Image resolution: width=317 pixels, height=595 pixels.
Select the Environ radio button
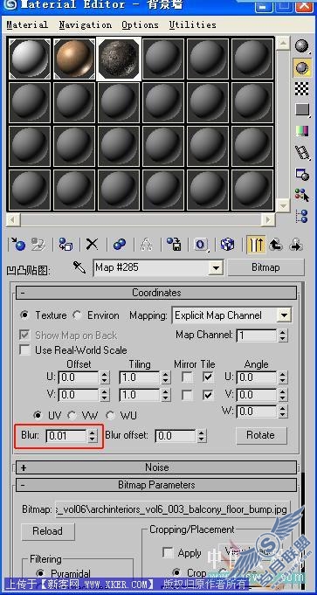[78, 315]
